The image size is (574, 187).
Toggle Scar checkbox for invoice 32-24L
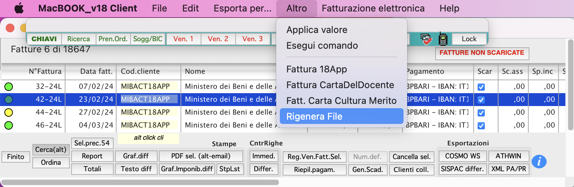(x=481, y=87)
